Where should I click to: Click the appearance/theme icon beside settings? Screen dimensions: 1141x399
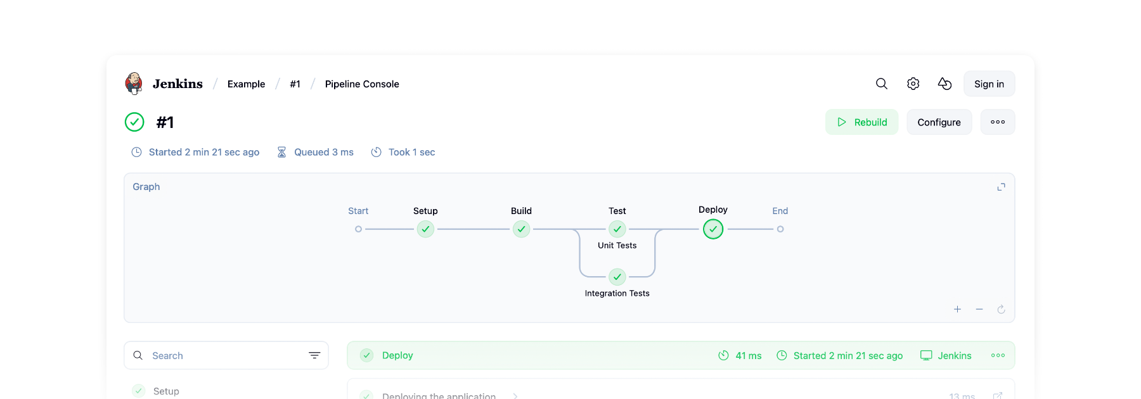(x=944, y=83)
